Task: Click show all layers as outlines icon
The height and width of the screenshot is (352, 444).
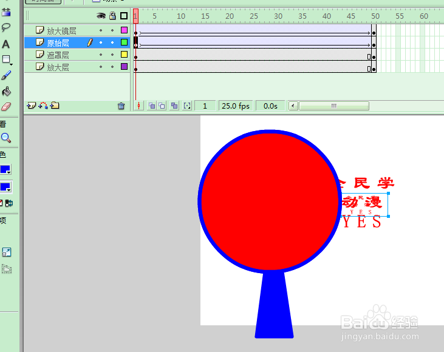Action: (x=124, y=16)
